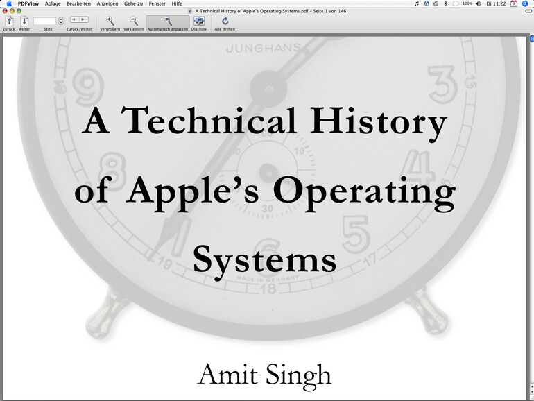
Task: Toggle Automatisch anpassen auto-fit zoom
Action: (168, 24)
